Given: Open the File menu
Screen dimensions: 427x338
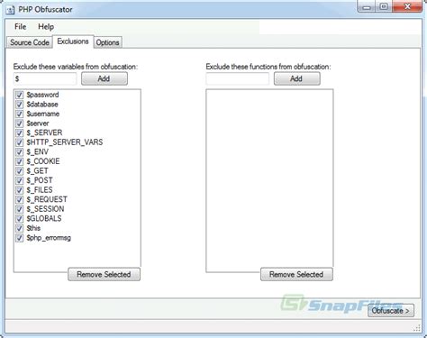Looking at the screenshot, I should tap(21, 27).
